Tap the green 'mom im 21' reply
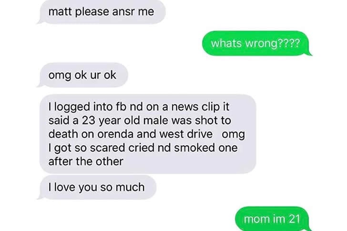Image resolution: width=347 pixels, height=231 pixels. 273,219
